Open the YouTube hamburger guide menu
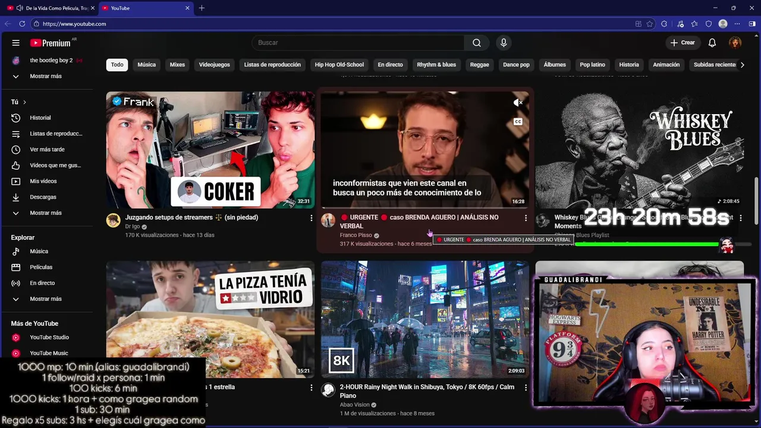Image resolution: width=761 pixels, height=428 pixels. (16, 43)
